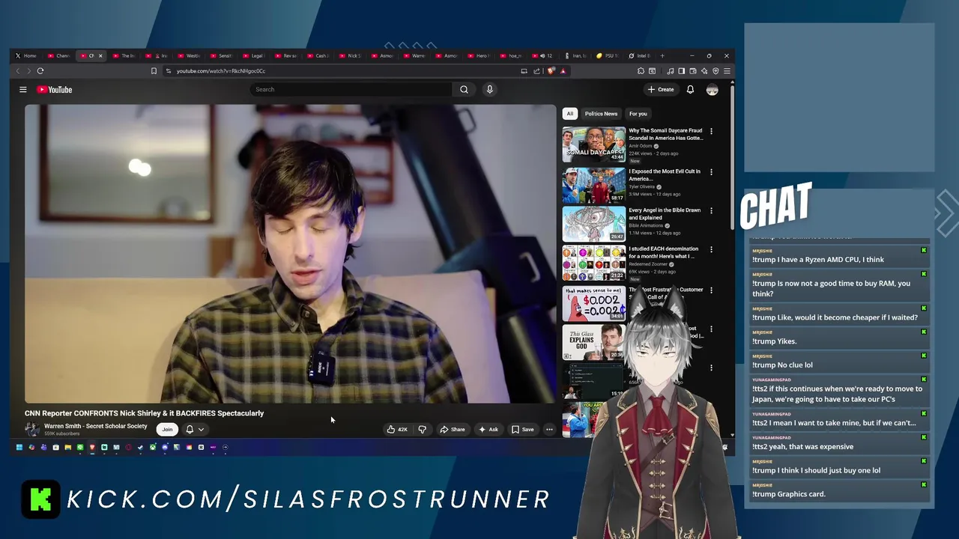Open Most Evil Cult video thumbnail
Screen dimensions: 959x539
(x=593, y=184)
